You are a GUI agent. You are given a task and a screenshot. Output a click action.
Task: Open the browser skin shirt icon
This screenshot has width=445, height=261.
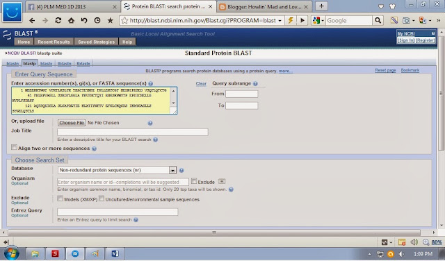(x=392, y=6)
